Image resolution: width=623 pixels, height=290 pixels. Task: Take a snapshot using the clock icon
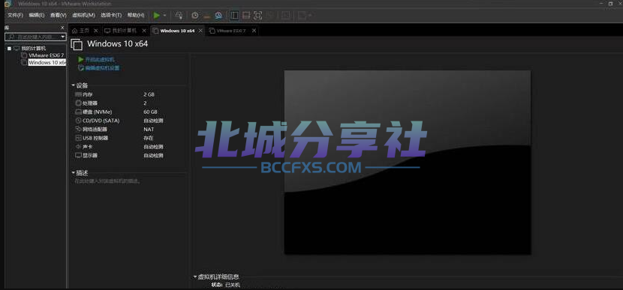(194, 16)
